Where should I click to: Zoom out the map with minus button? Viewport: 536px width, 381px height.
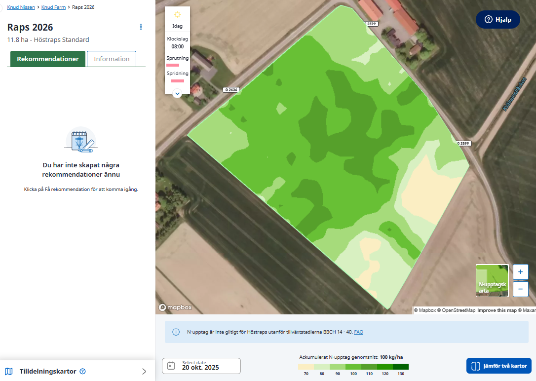pyautogui.click(x=521, y=289)
